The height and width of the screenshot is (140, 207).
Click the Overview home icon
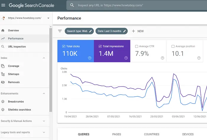[x=3, y=30]
